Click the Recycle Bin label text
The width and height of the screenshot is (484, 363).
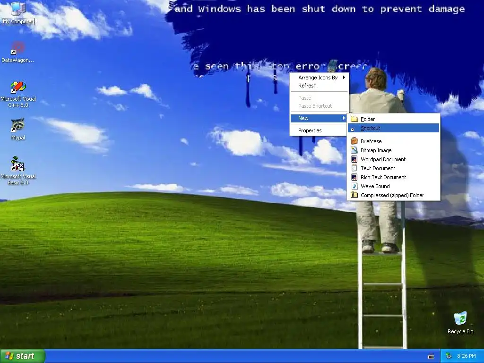pyautogui.click(x=460, y=331)
